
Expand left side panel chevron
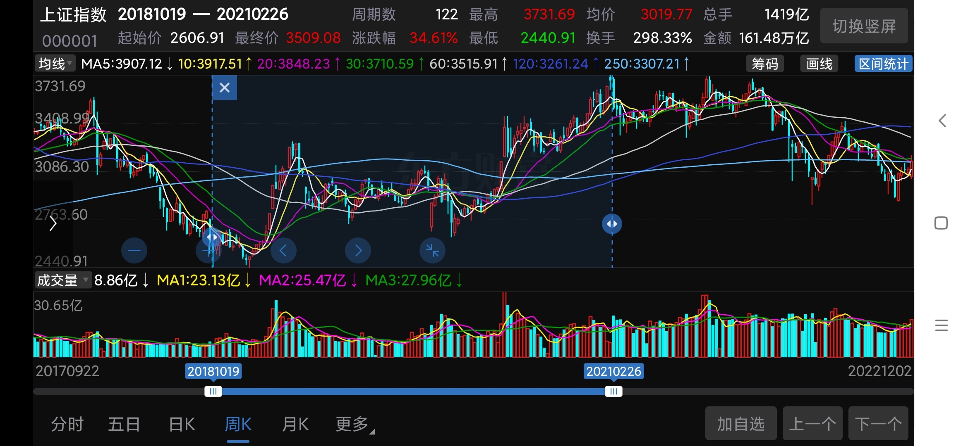click(x=53, y=224)
